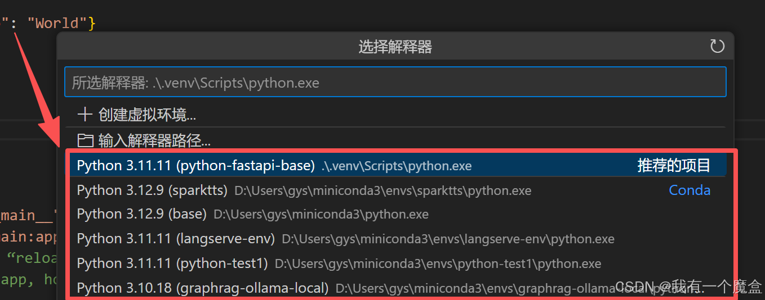Focus the 所选解释器 search input field
This screenshot has height=300, width=765.
395,83
